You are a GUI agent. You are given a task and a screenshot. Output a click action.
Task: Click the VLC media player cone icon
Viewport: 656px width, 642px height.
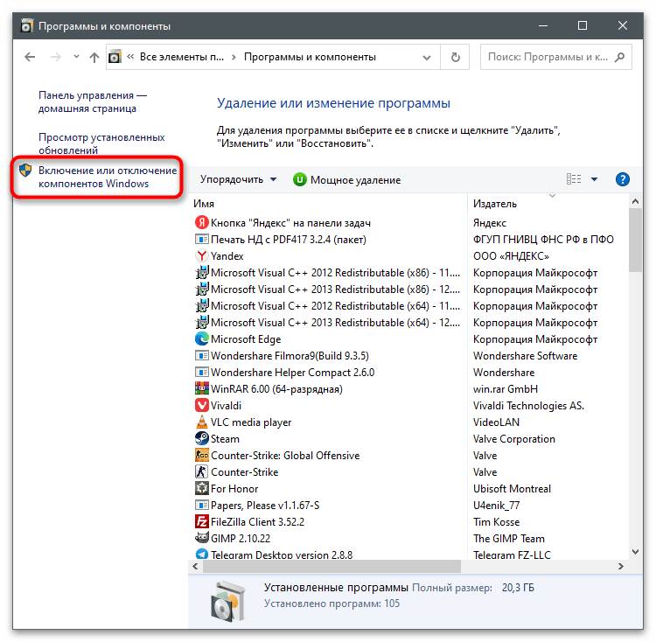202,422
